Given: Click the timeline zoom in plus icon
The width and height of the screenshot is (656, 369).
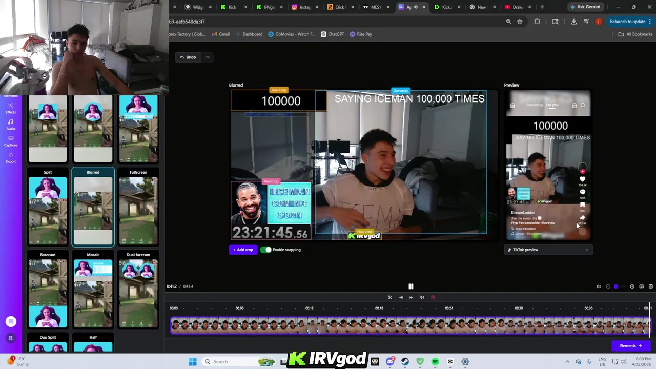Looking at the screenshot, I should point(632,286).
